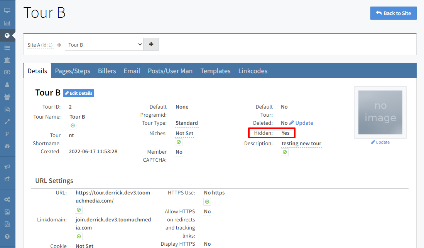Open the Linkcodes tab
The height and width of the screenshot is (248, 424).
coord(253,71)
